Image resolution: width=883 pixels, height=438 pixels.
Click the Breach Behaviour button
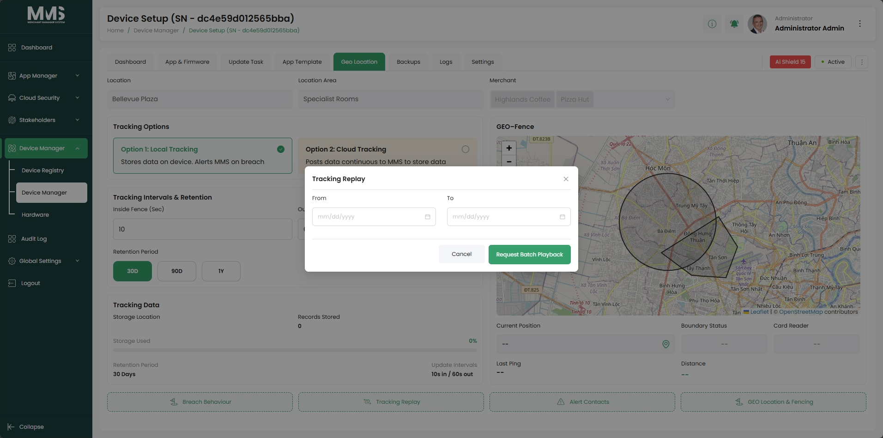[200, 402]
